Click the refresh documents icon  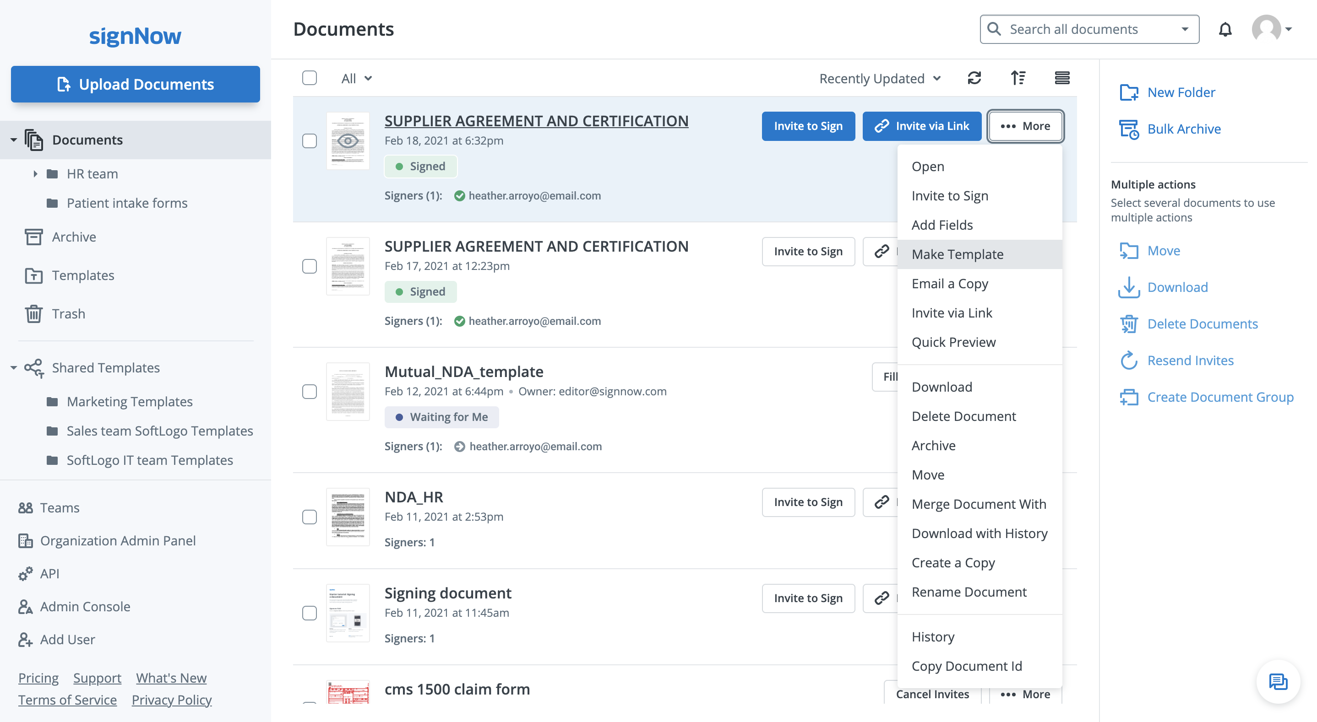(x=974, y=78)
